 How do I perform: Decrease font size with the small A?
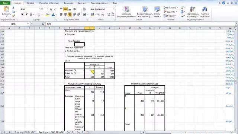point(55,9)
